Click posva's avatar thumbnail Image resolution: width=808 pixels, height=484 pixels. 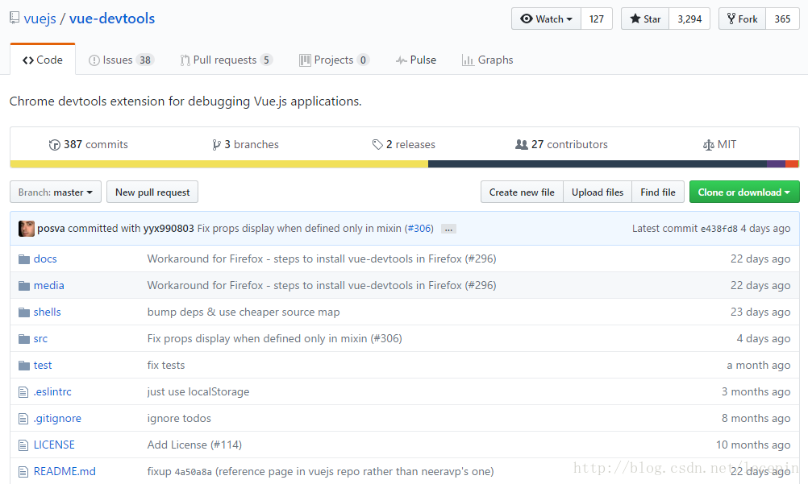point(27,229)
